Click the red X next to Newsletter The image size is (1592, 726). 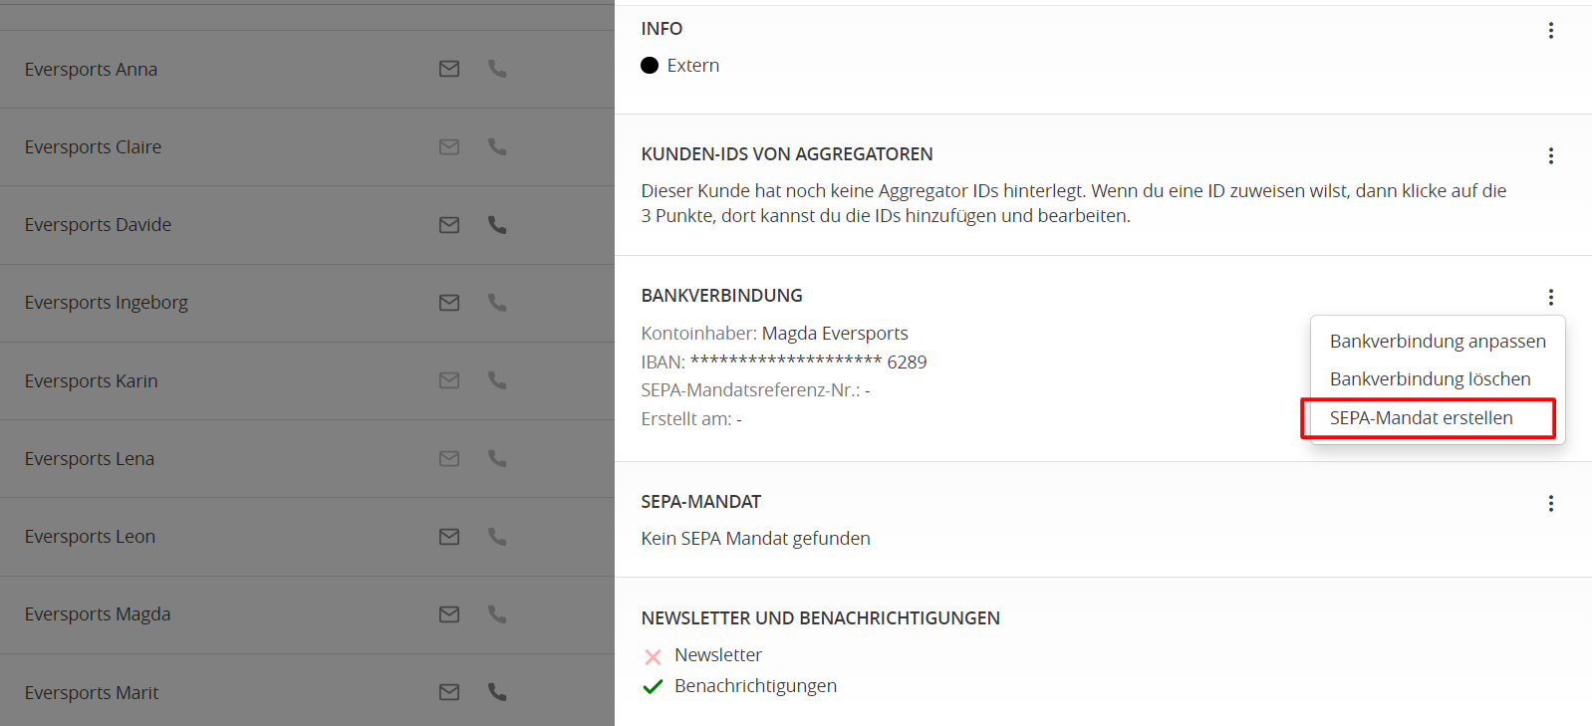[x=653, y=656]
